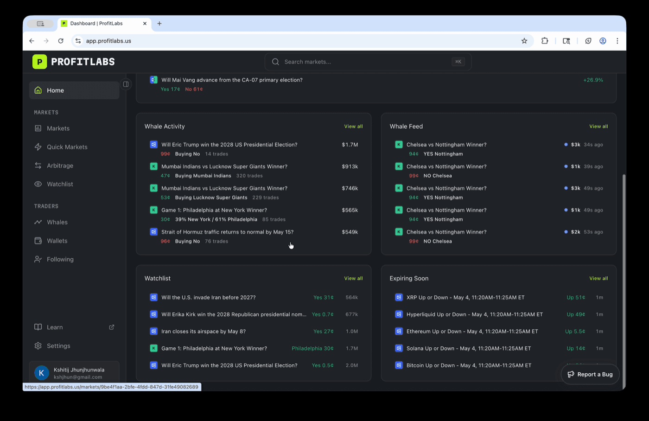Bookmark the page with star icon
Image resolution: width=649 pixels, height=421 pixels.
[524, 41]
